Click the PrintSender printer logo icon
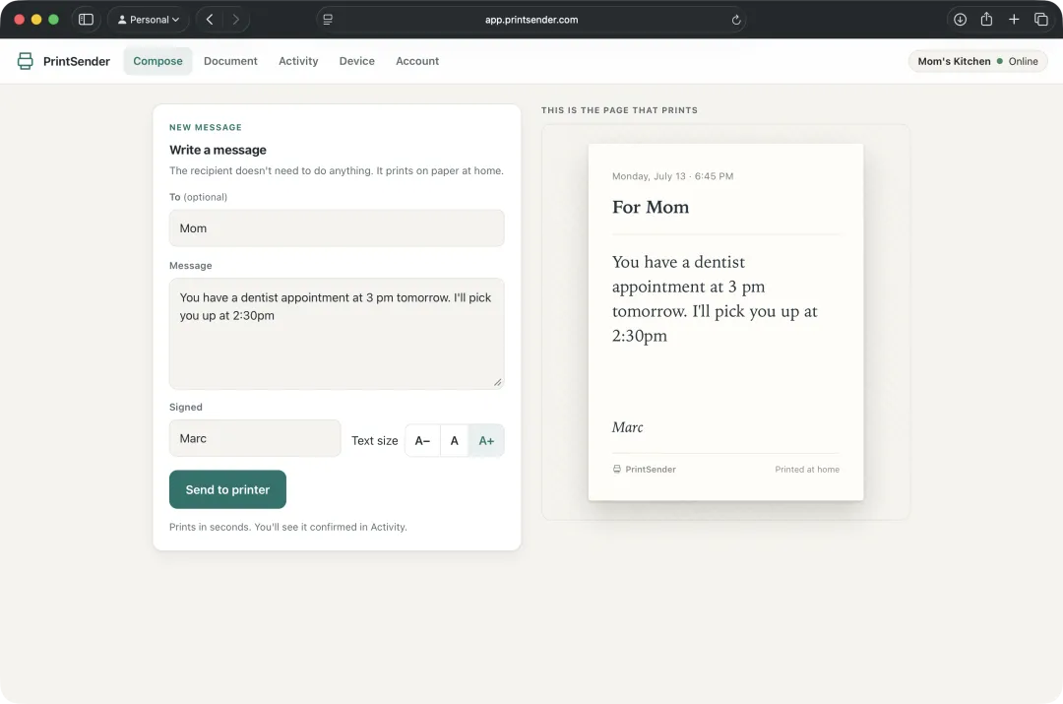The height and width of the screenshot is (704, 1063). pos(25,61)
